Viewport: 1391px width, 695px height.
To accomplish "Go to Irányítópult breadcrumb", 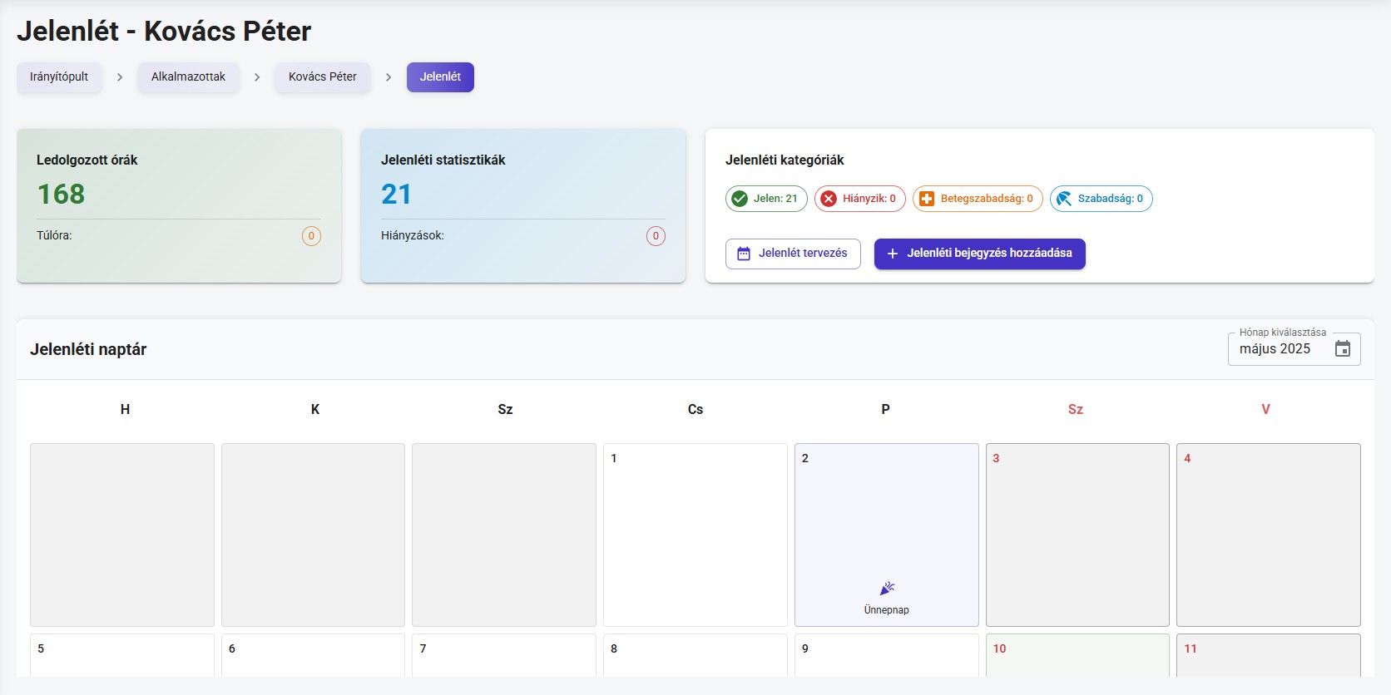I will coord(59,77).
